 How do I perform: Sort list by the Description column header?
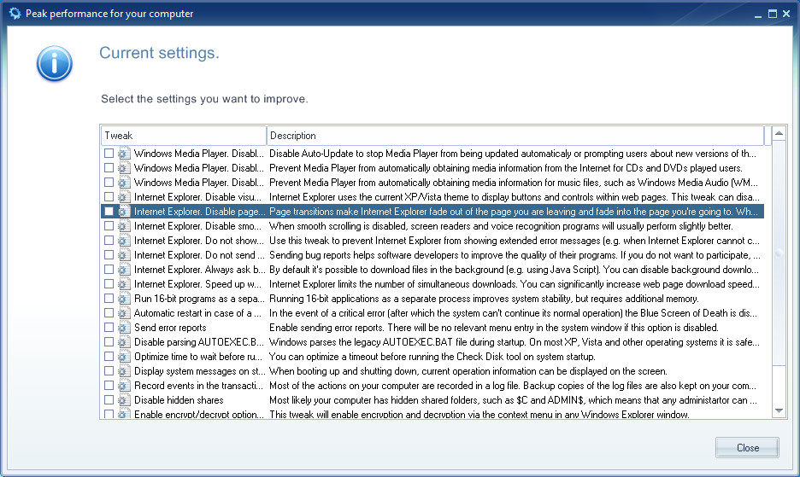pyautogui.click(x=515, y=136)
